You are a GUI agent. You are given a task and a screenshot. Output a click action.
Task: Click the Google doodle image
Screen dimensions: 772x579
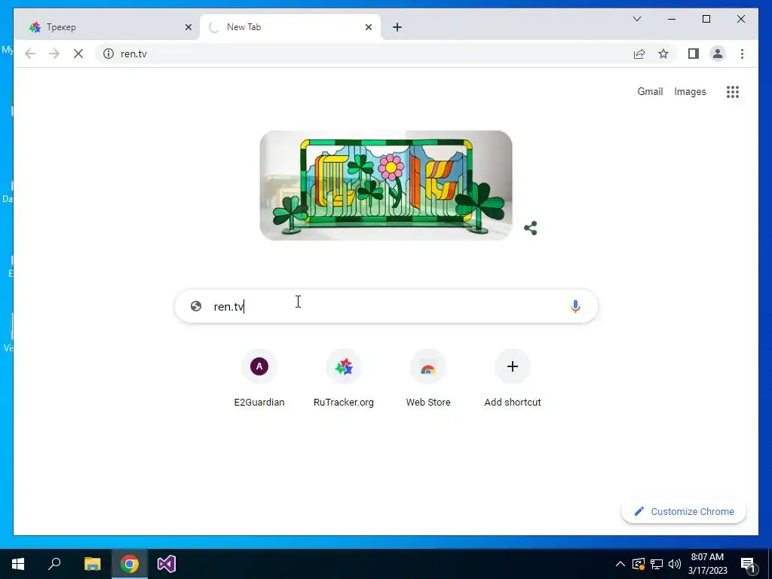tap(386, 185)
